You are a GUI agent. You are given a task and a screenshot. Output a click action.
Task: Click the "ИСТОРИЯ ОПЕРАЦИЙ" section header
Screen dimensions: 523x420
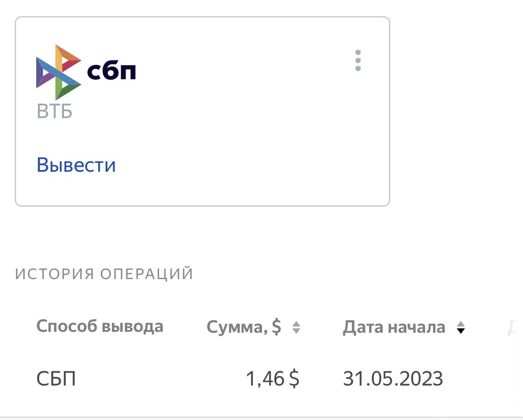tap(104, 273)
